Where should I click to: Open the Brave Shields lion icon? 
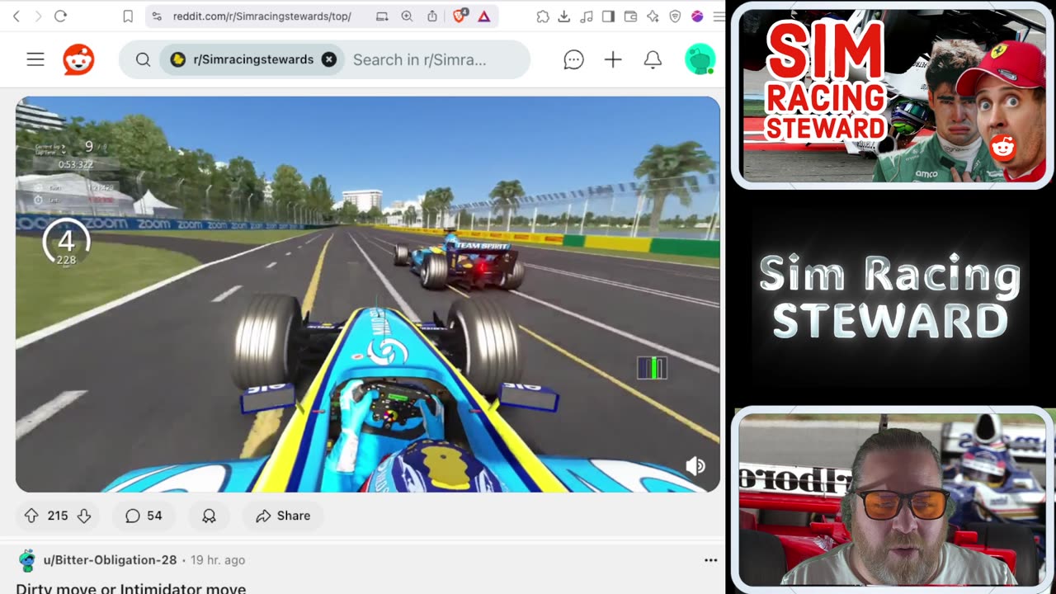click(460, 16)
